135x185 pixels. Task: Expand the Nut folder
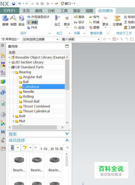pos(13,121)
